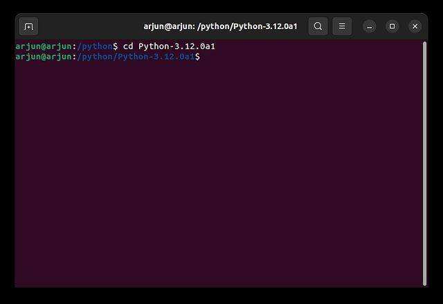The height and width of the screenshot is (304, 443).
Task: Click empty header space left of title
Action: click(x=90, y=26)
